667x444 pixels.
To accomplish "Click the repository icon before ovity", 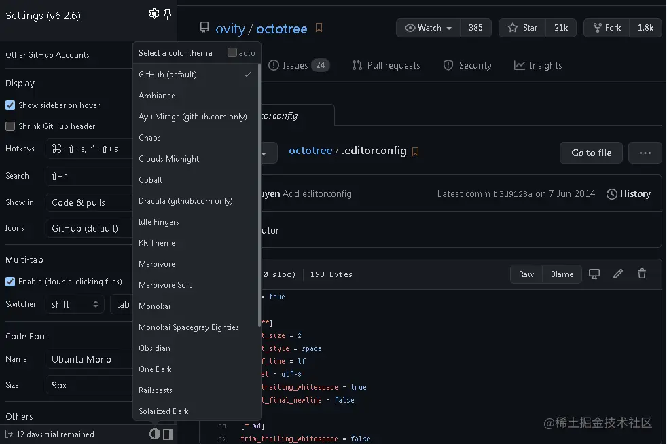I will [204, 27].
